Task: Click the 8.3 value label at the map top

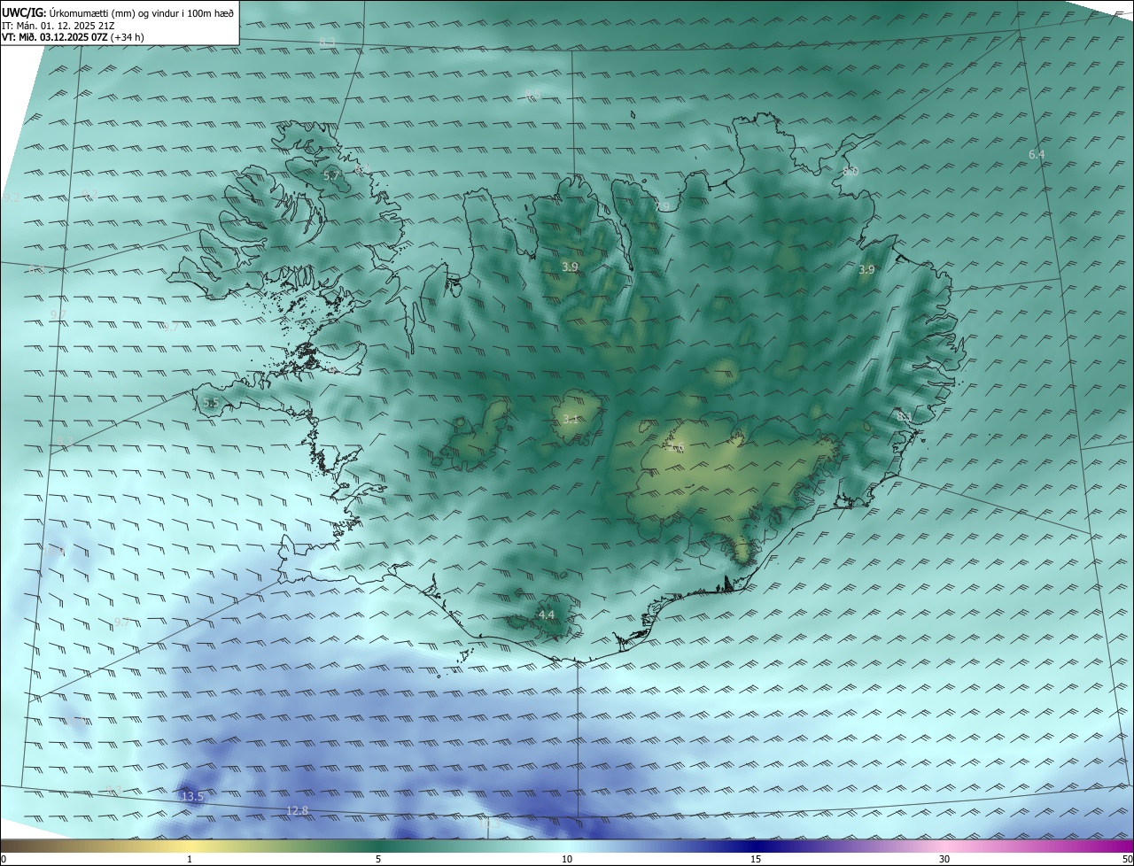Action: [x=328, y=43]
